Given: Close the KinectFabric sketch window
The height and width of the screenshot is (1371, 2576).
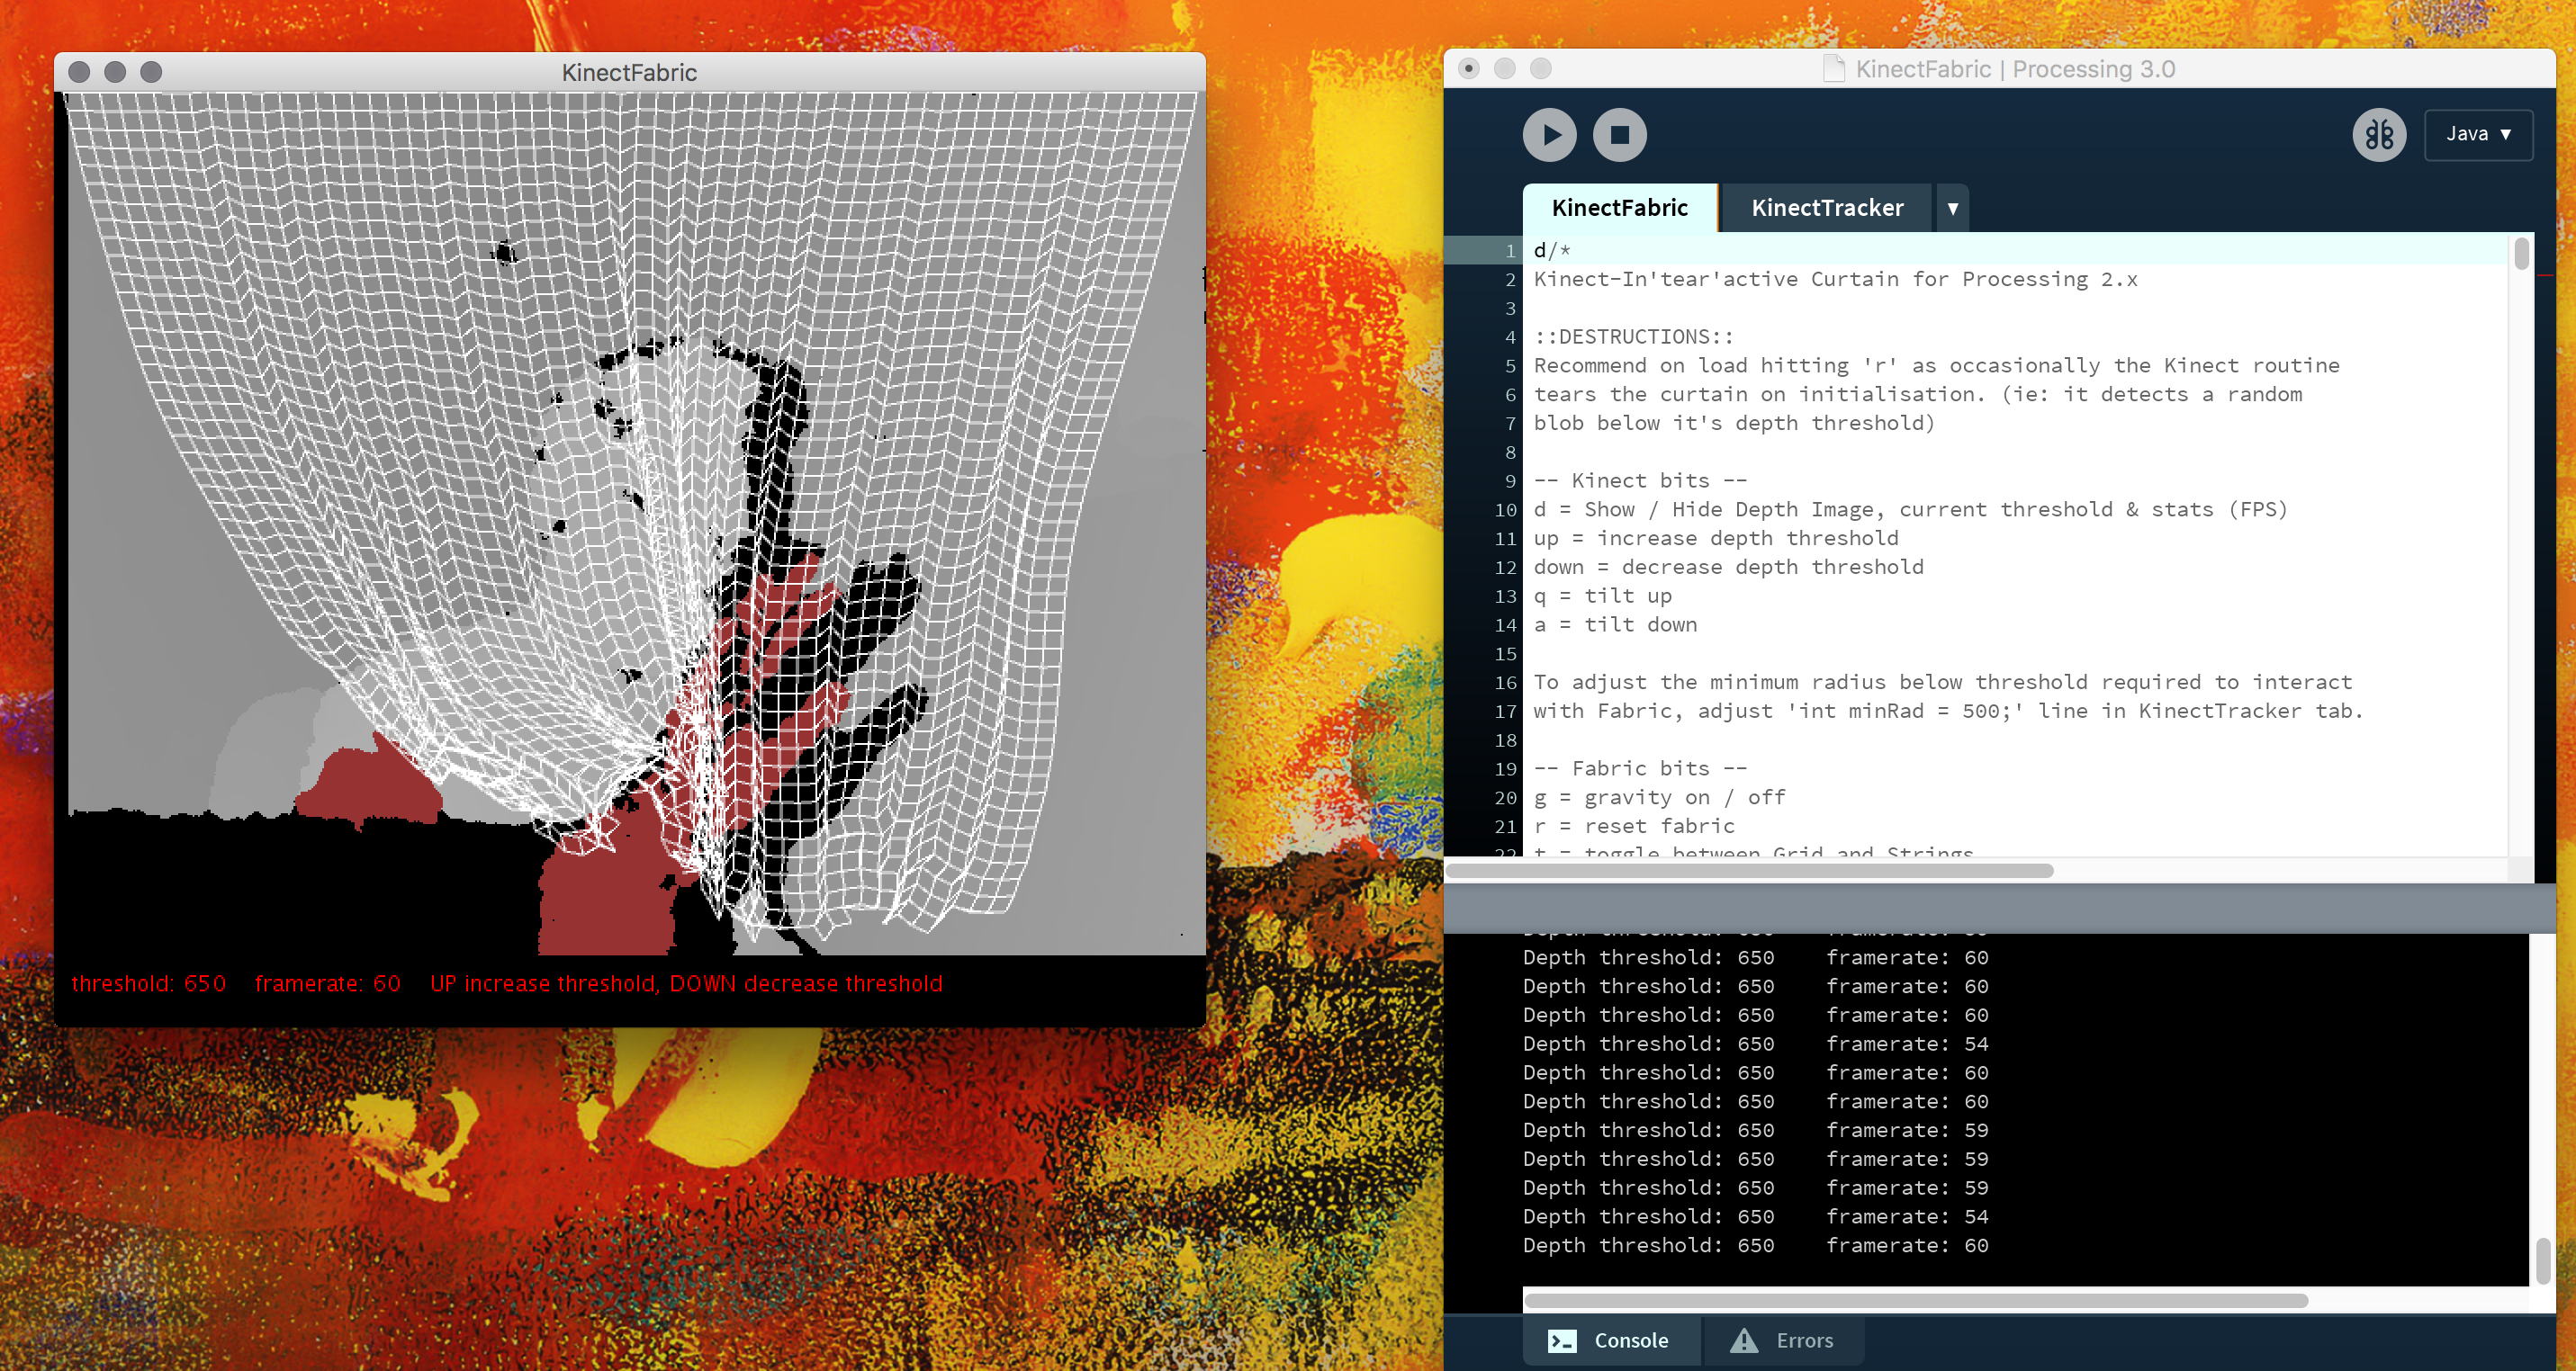Looking at the screenshot, I should pyautogui.click(x=79, y=72).
